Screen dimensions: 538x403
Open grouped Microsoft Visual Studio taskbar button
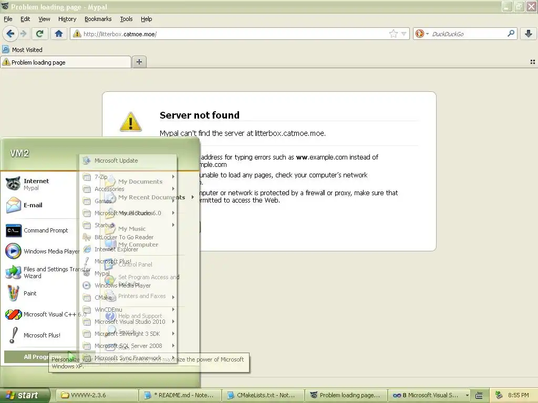point(429,395)
